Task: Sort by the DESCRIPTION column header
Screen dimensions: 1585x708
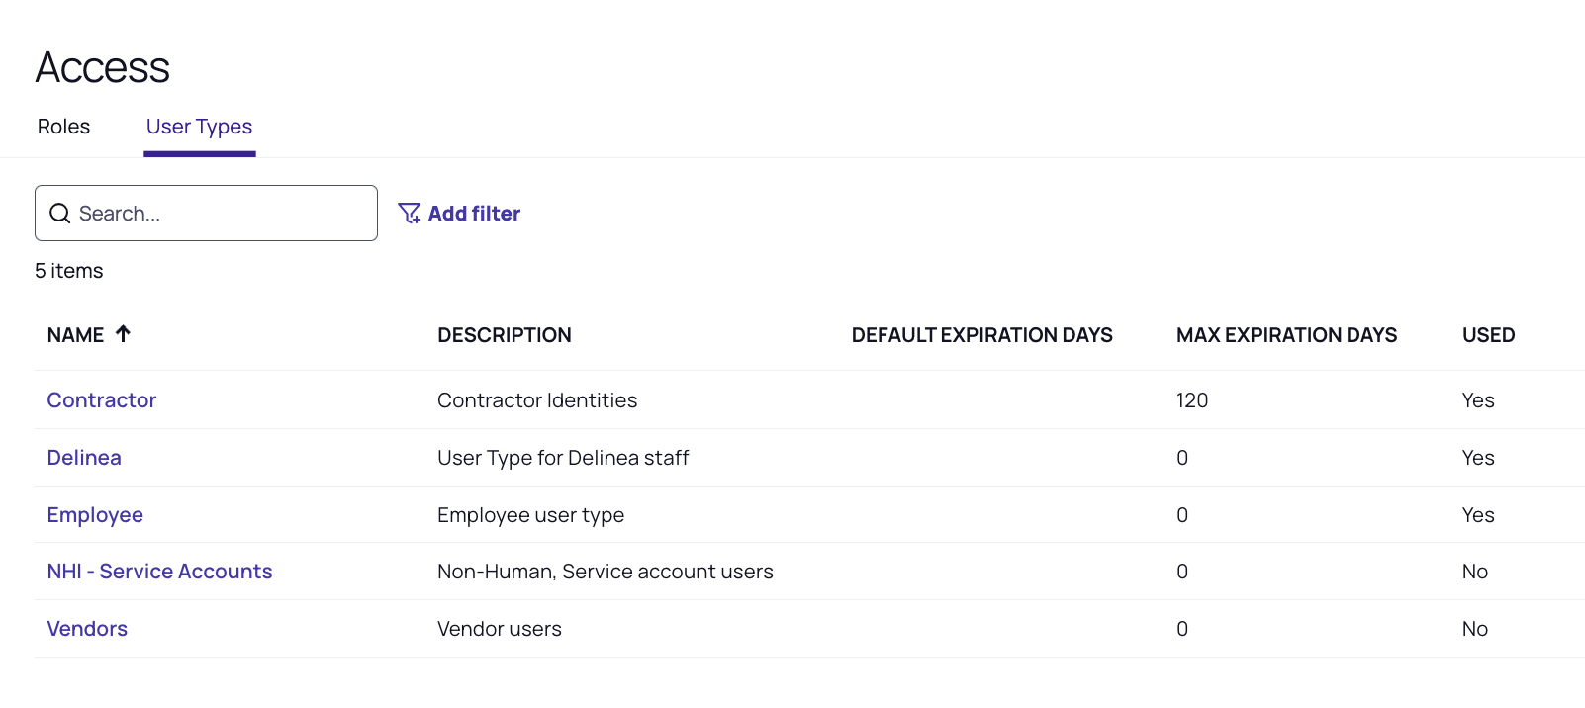Action: point(504,335)
